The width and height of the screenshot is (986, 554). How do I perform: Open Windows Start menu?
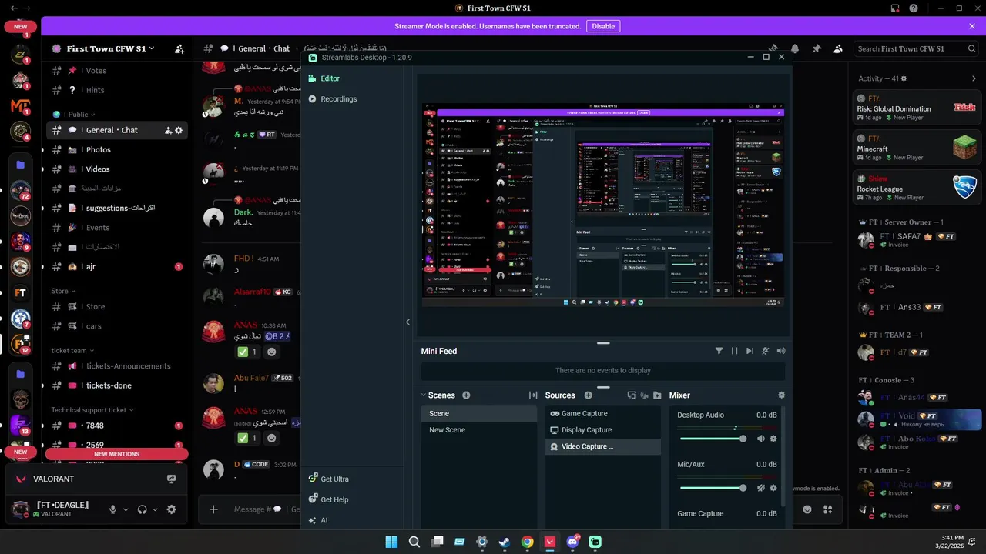pyautogui.click(x=391, y=542)
